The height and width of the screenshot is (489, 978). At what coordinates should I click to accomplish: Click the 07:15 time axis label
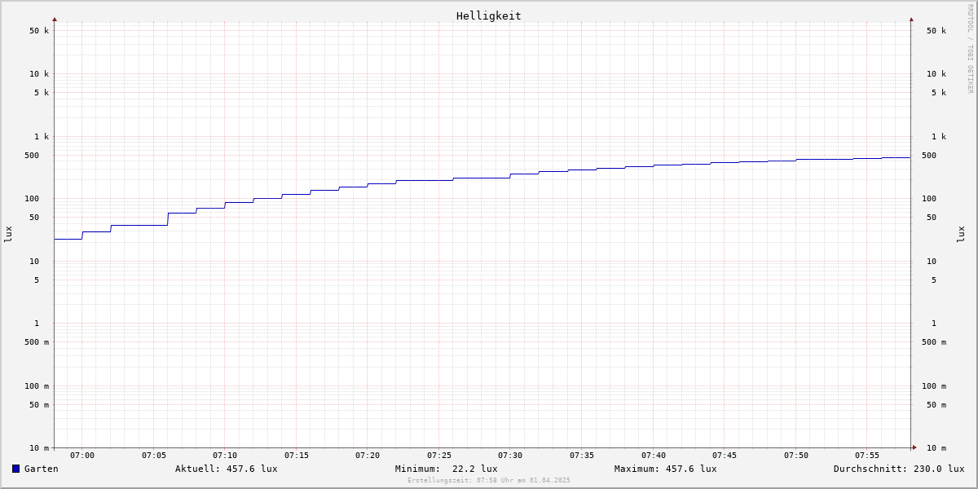297,456
